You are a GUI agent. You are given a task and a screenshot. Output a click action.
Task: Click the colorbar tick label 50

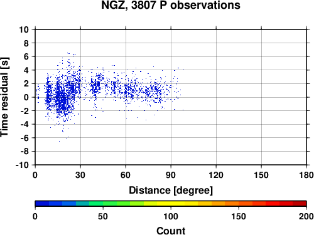tap(103, 216)
